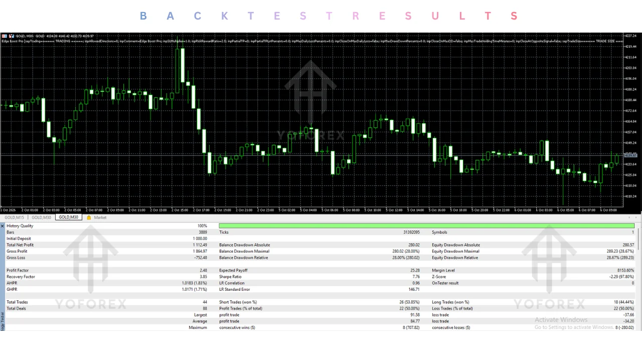Open the Market tab

tap(100, 218)
